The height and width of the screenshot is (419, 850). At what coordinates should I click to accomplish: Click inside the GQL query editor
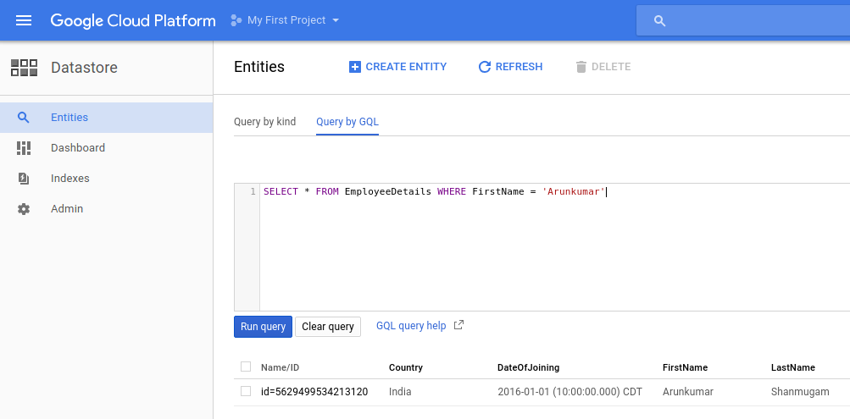pos(554,247)
